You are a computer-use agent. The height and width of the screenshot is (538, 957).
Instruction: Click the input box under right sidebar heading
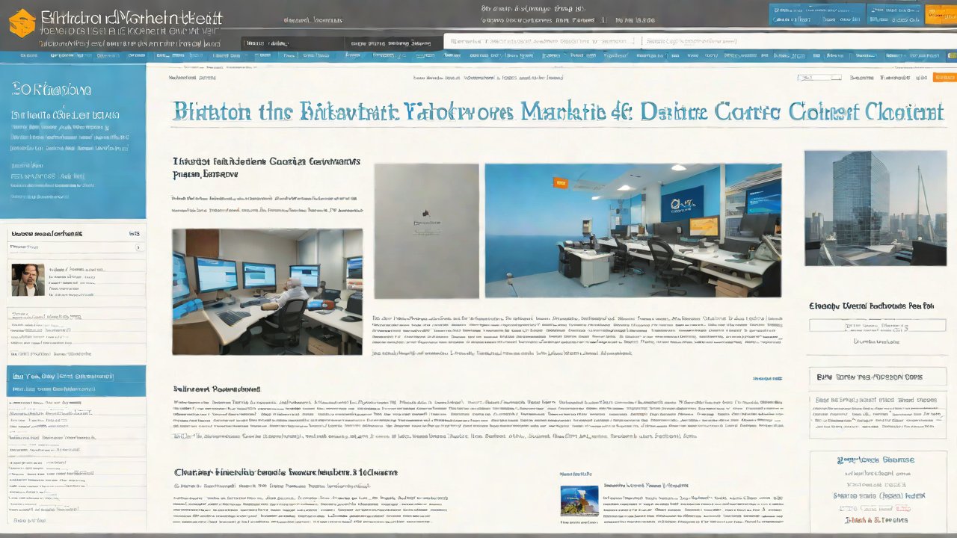coord(877,326)
